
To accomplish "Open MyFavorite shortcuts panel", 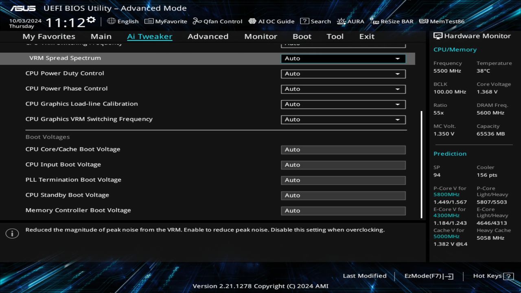I will pyautogui.click(x=166, y=21).
